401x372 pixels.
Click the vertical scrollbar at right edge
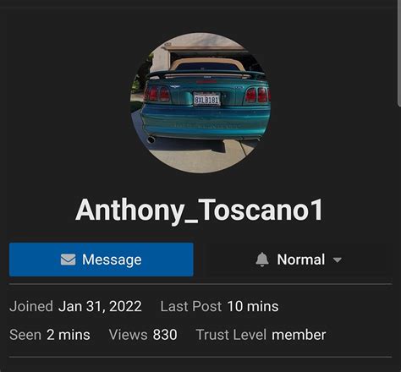pyautogui.click(x=399, y=53)
